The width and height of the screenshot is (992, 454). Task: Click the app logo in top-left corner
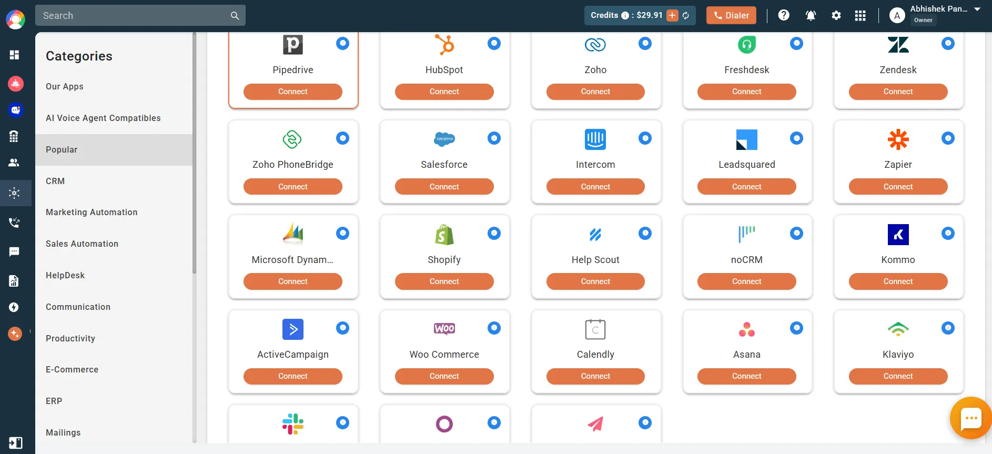tap(15, 20)
